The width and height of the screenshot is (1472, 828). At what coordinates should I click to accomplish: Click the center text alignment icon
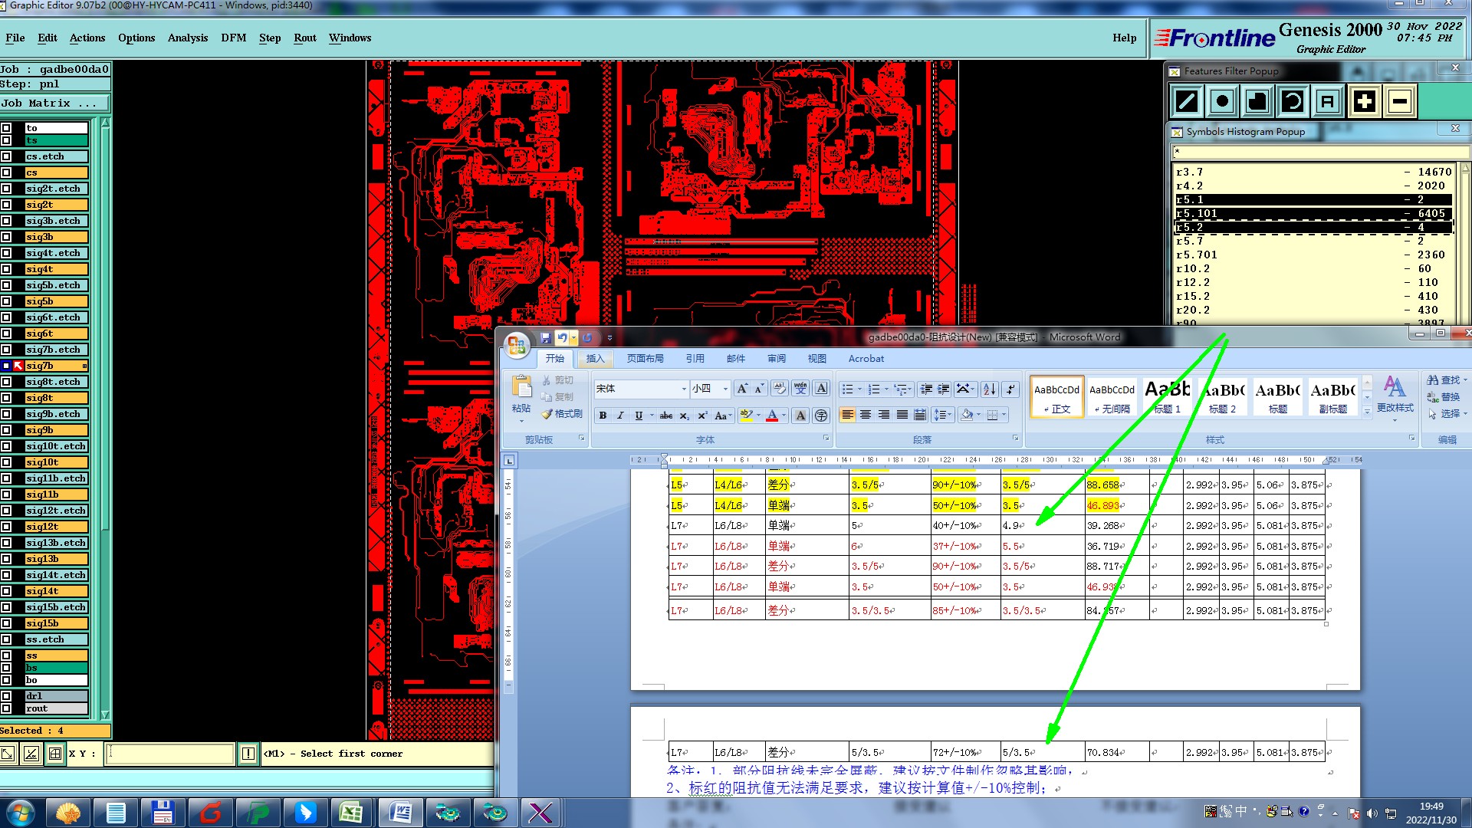click(x=866, y=415)
